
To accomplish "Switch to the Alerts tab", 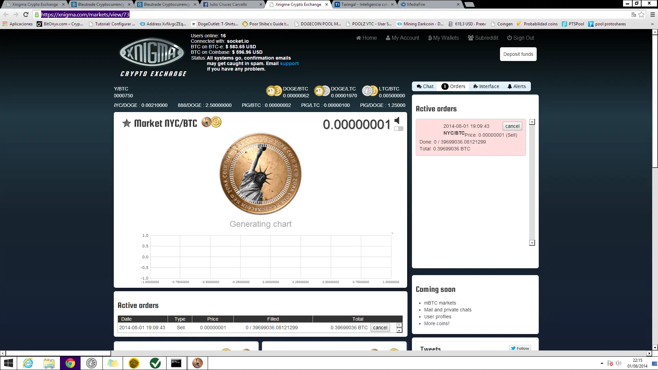I will click(x=517, y=86).
